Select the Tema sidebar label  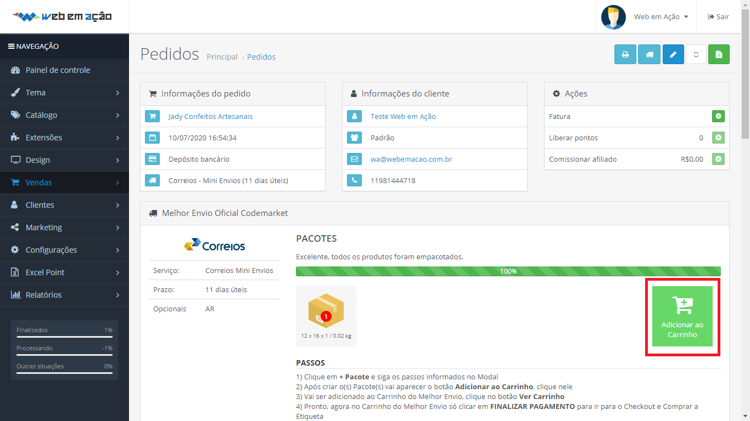36,93
